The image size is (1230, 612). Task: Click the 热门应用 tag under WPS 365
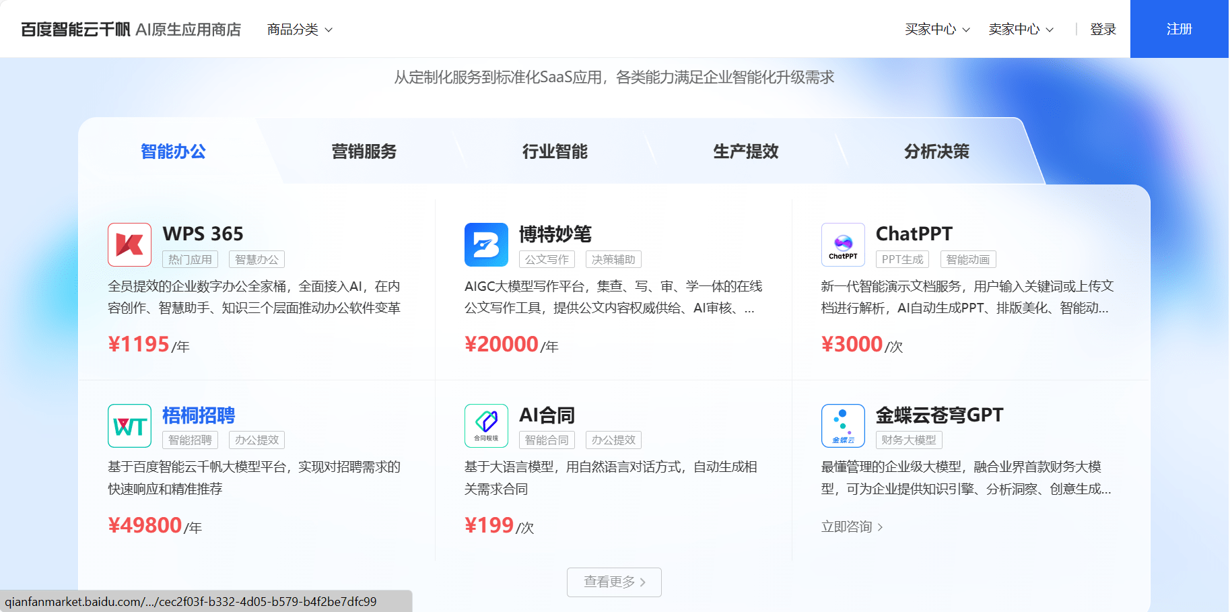click(x=191, y=259)
